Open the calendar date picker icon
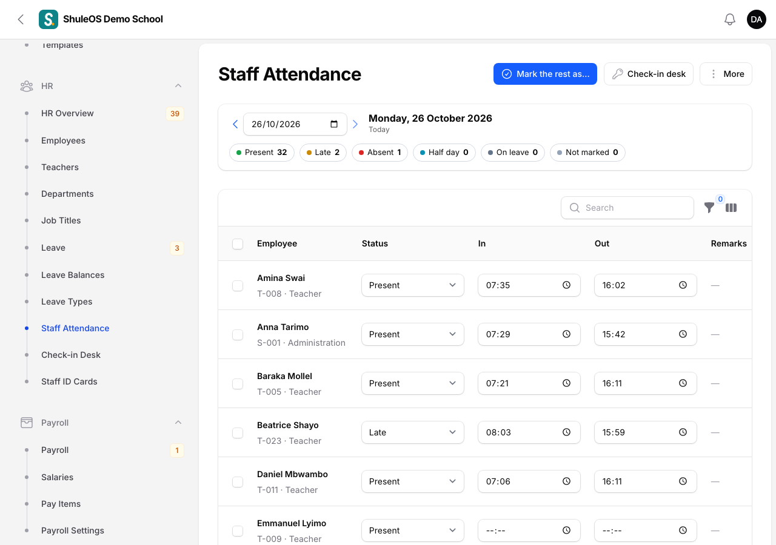776x545 pixels. pyautogui.click(x=334, y=124)
